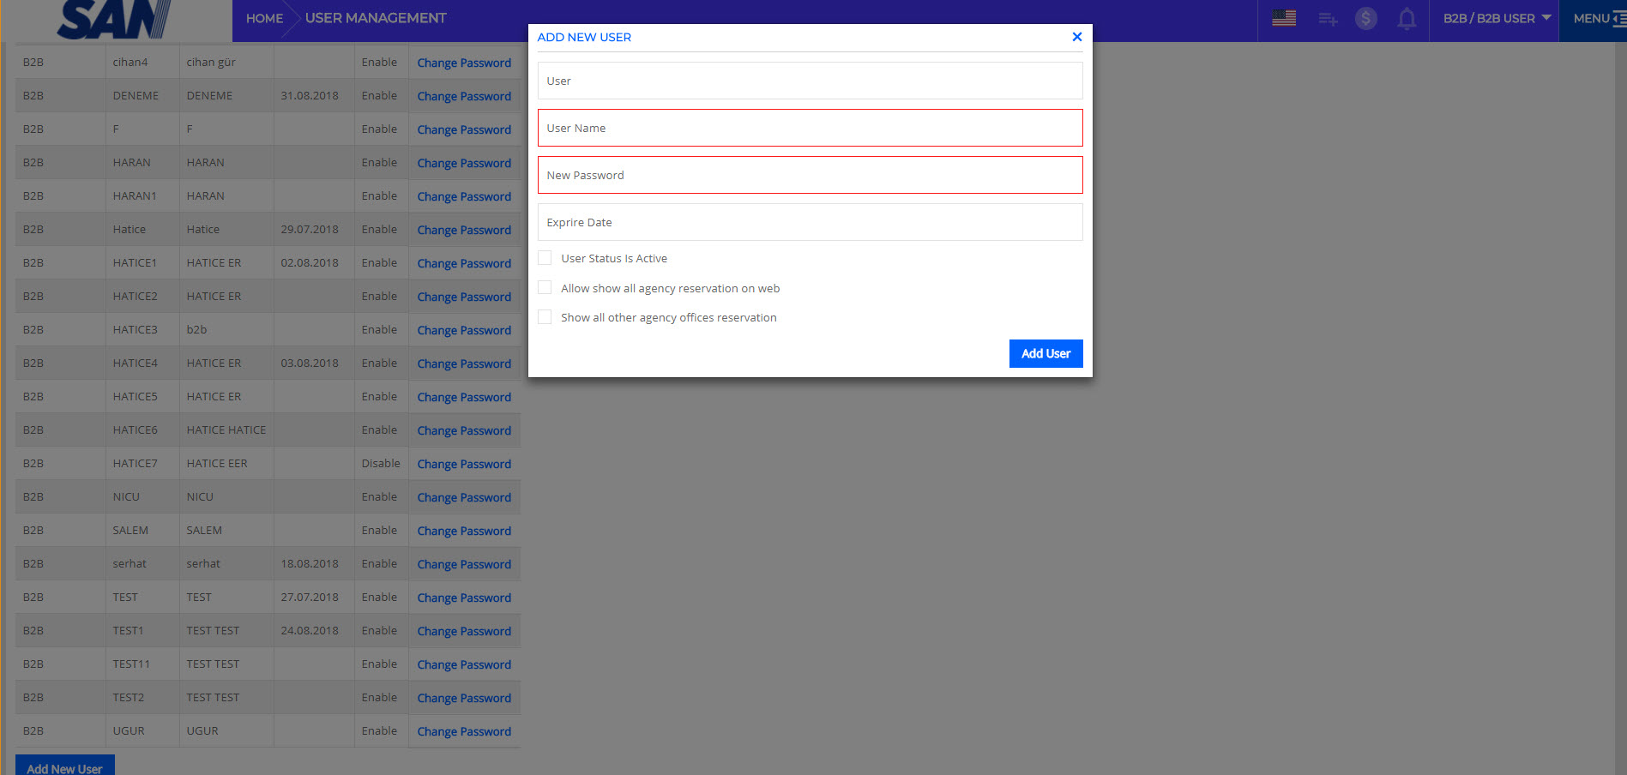Open the User selection field
The width and height of the screenshot is (1627, 775).
(x=809, y=81)
